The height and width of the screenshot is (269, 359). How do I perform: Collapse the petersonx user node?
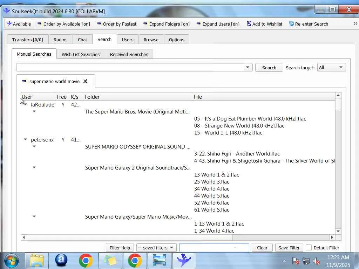click(25, 139)
